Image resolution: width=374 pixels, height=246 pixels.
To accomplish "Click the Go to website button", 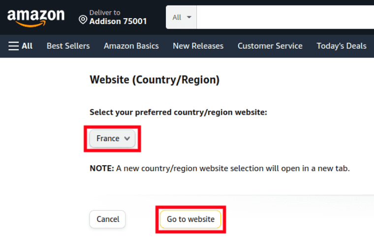I will tap(190, 219).
